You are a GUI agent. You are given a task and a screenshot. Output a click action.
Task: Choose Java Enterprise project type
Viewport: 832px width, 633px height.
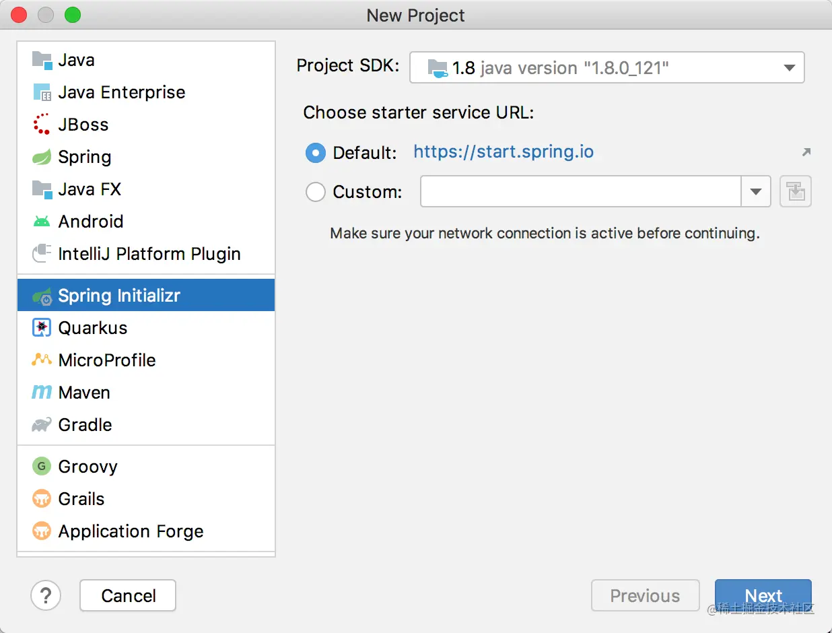click(x=121, y=92)
